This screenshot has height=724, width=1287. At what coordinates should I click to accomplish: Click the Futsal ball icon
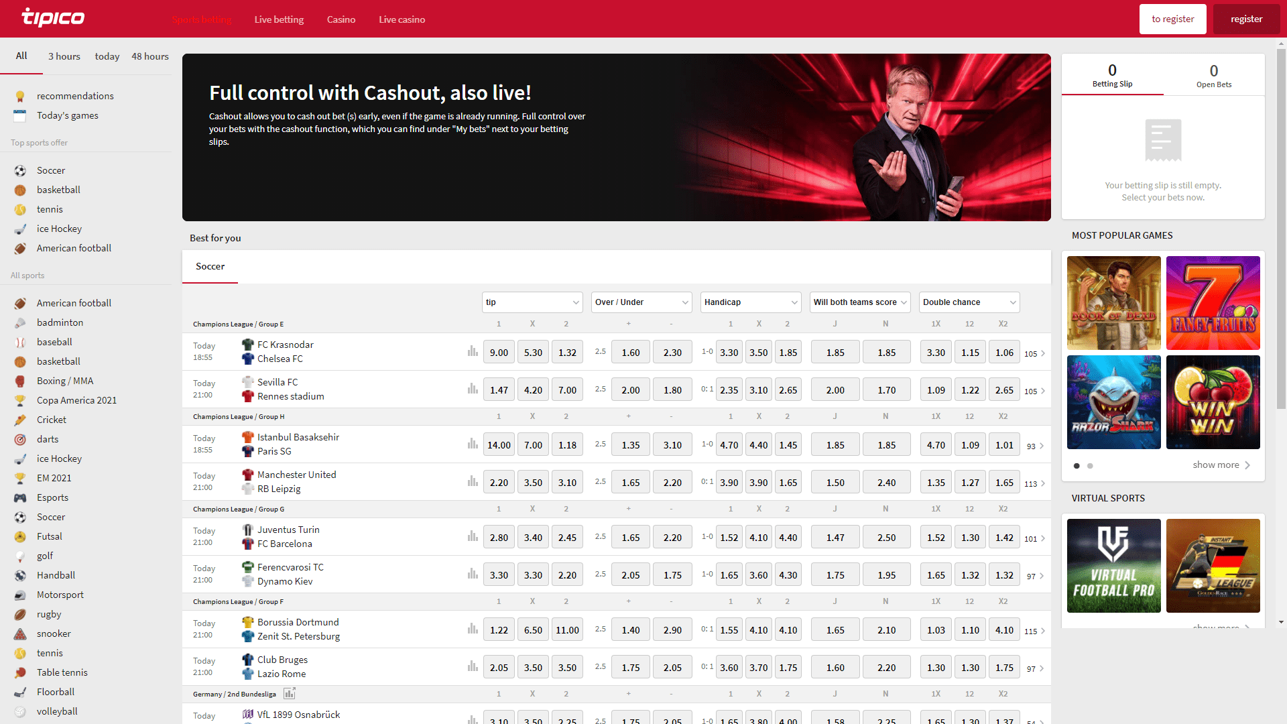[x=20, y=536]
